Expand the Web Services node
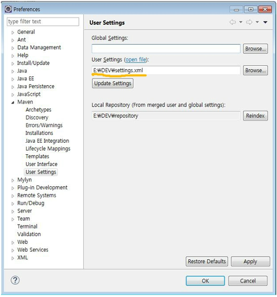The width and height of the screenshot is (277, 297). (x=13, y=251)
